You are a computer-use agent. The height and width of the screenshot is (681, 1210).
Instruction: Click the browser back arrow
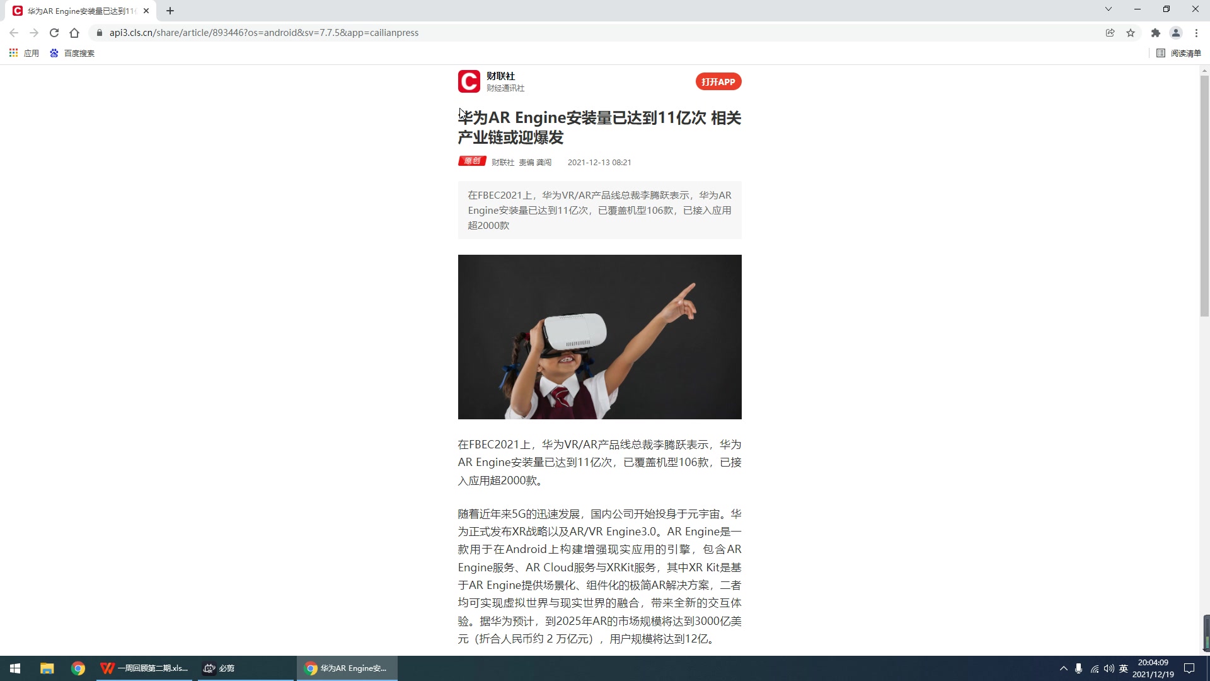14,33
